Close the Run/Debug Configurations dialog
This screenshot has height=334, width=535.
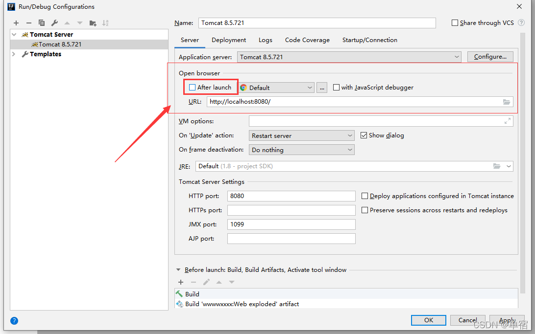(519, 6)
